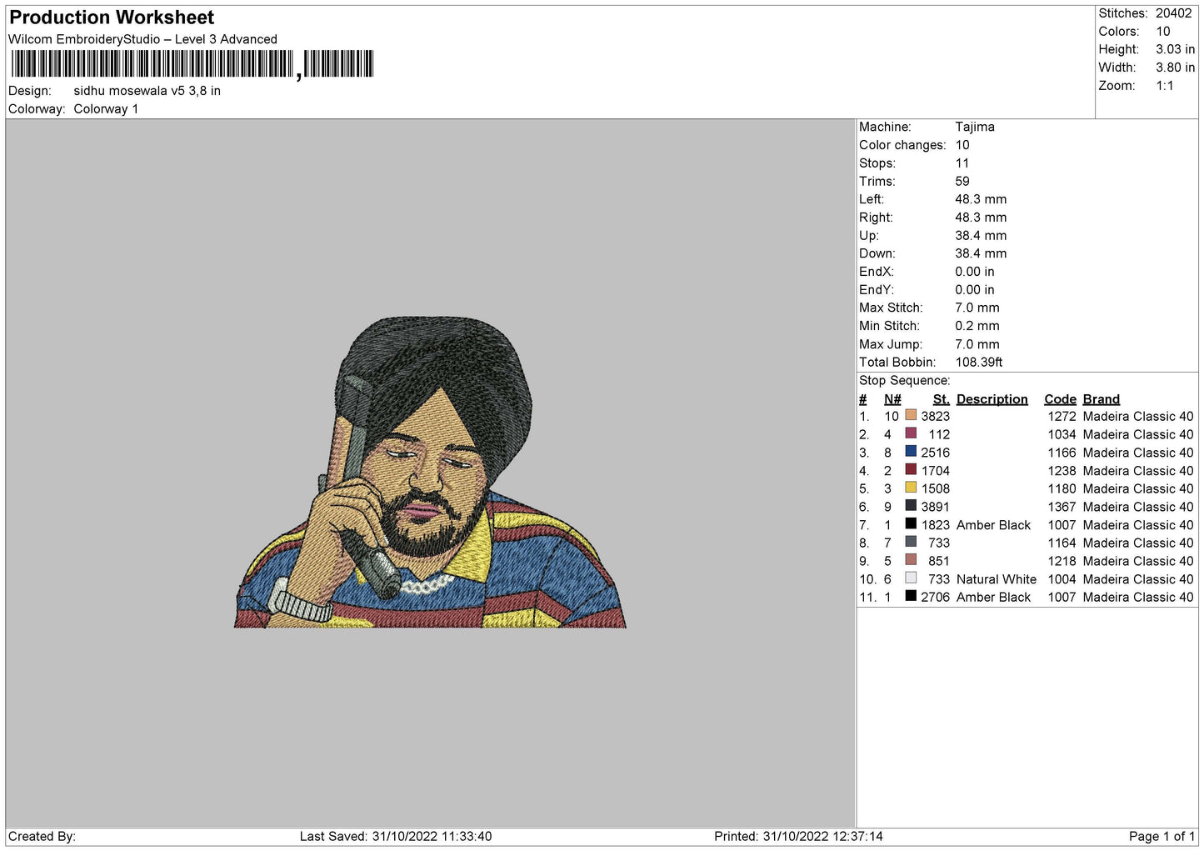This screenshot has width=1204, height=851.
Task: Click the St. column header
Action: click(942, 399)
